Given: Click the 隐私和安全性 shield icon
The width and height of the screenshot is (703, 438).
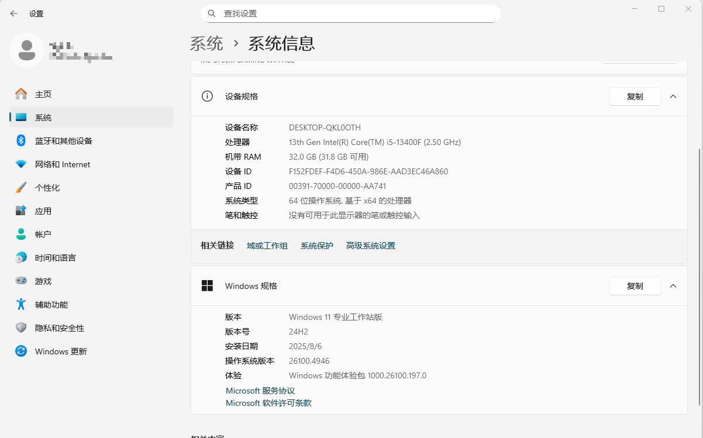Looking at the screenshot, I should click(21, 328).
